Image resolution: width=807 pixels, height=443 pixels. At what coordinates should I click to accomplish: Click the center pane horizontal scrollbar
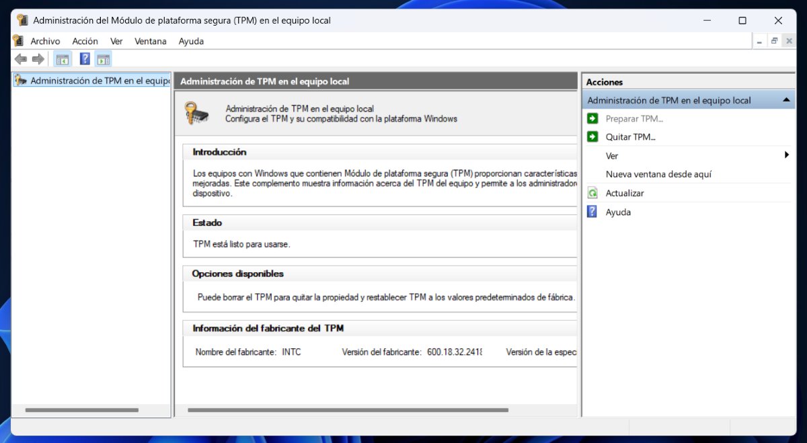click(x=348, y=410)
